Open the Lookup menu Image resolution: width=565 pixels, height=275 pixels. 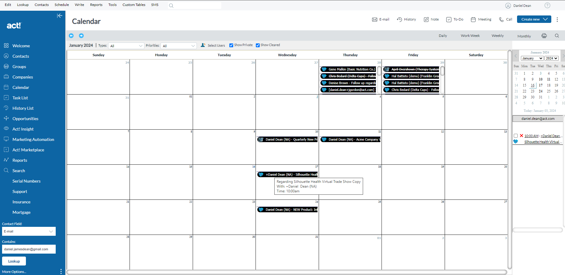[x=23, y=5]
